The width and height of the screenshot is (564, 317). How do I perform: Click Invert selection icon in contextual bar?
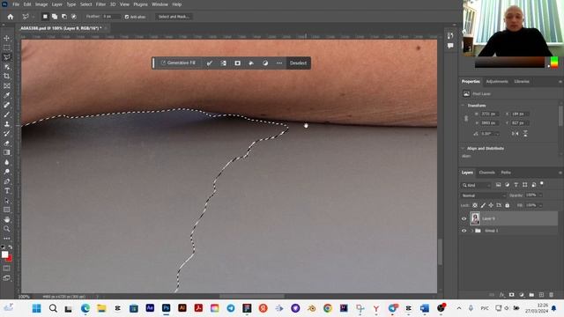[223, 63]
